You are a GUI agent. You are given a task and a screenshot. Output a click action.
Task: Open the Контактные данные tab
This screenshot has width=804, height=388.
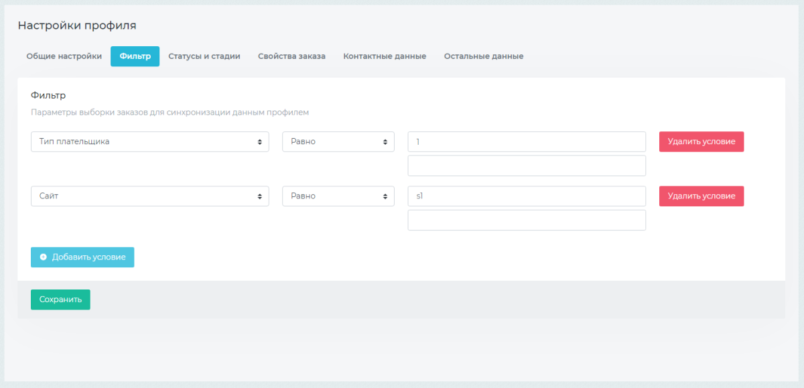point(385,56)
